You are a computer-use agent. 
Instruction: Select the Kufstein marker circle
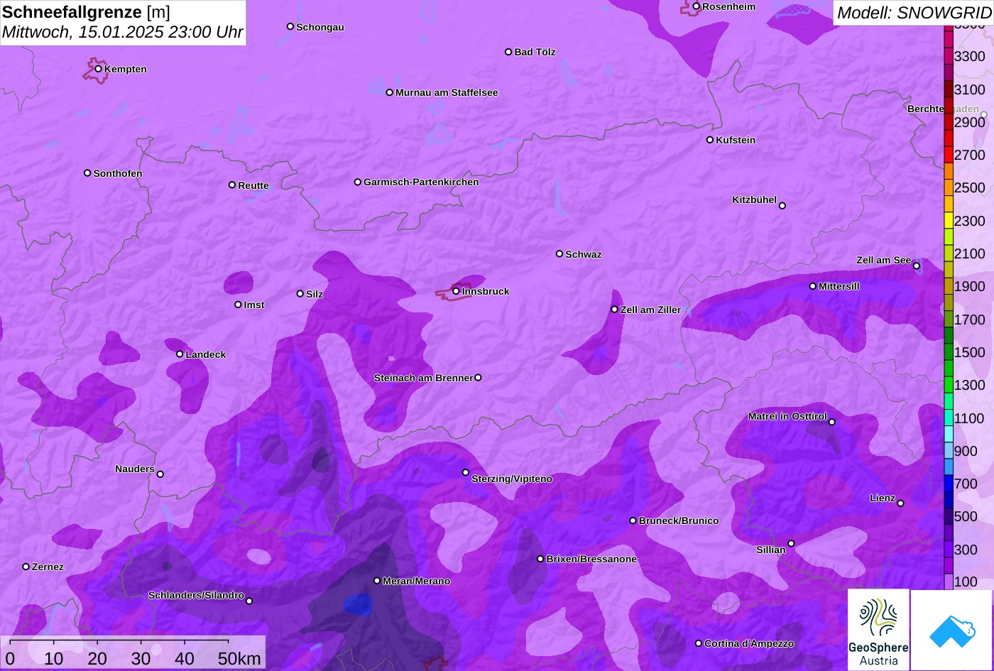click(x=710, y=140)
